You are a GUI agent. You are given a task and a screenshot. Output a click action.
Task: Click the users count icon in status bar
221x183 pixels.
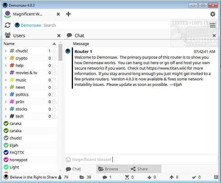coord(60,177)
